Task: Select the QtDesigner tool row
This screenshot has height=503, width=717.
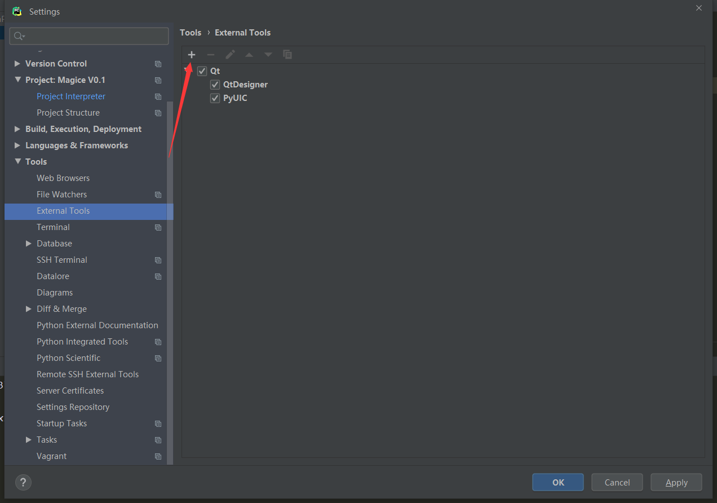Action: coord(245,85)
